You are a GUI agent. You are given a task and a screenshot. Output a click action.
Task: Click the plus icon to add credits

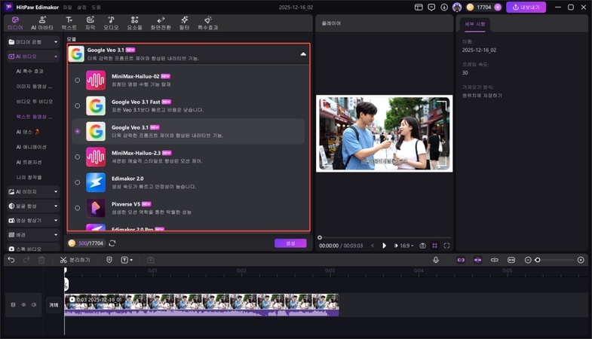pos(498,8)
